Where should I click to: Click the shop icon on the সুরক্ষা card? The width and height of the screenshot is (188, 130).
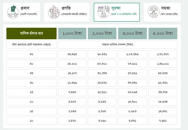pyautogui.click(x=103, y=12)
